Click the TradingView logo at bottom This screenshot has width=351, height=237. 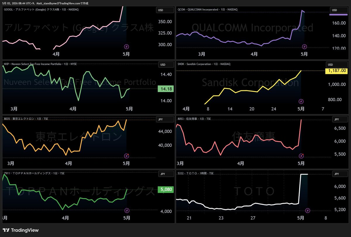tap(21, 230)
